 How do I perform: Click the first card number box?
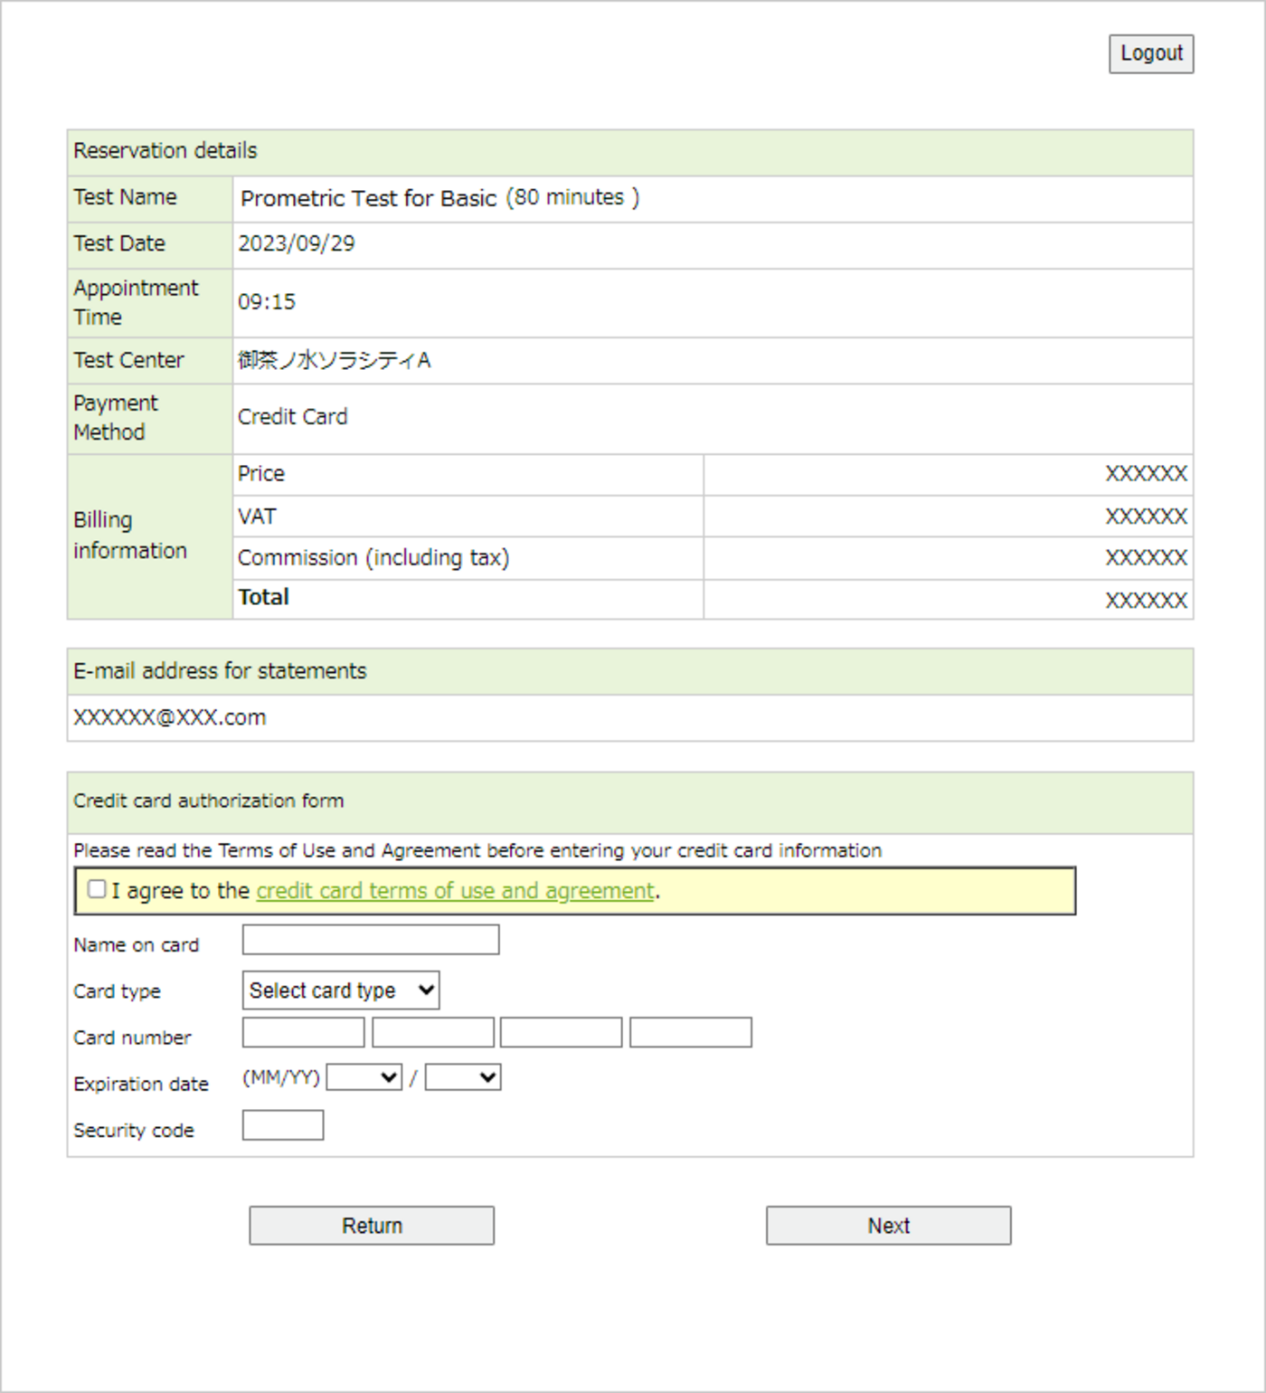click(x=303, y=1032)
